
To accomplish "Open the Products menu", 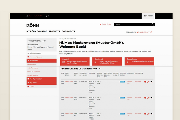I will tap(54, 31).
